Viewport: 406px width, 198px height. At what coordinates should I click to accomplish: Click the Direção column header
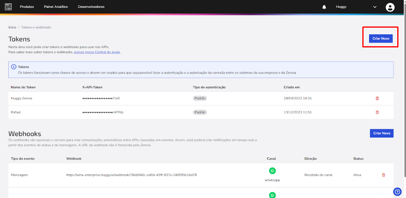tap(311, 158)
